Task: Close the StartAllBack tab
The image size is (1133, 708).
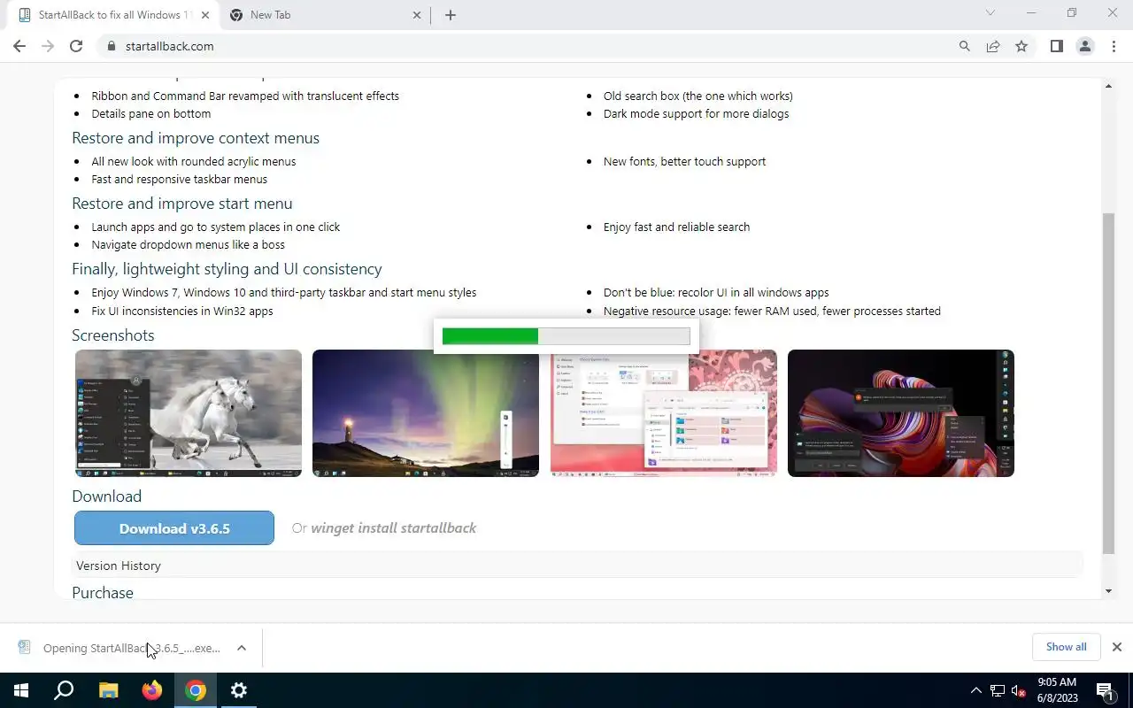Action: pyautogui.click(x=205, y=15)
